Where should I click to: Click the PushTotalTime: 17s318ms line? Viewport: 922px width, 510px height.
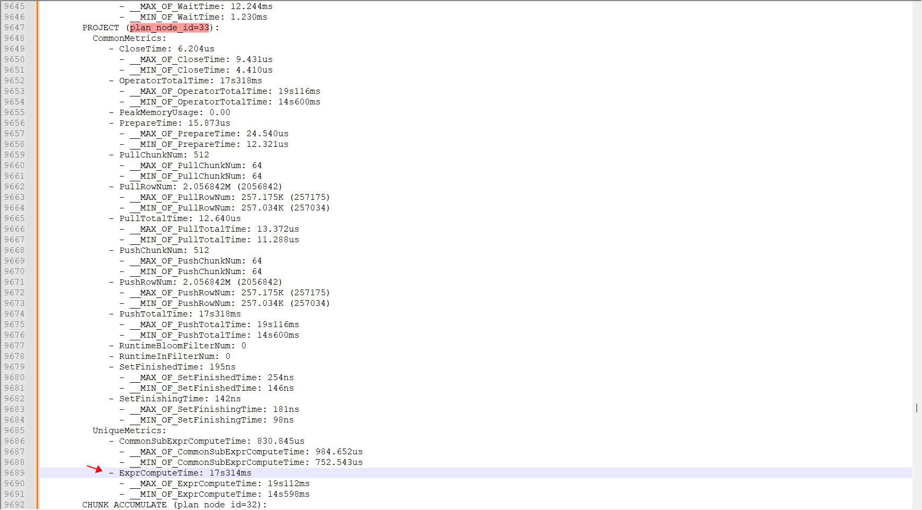click(x=180, y=314)
